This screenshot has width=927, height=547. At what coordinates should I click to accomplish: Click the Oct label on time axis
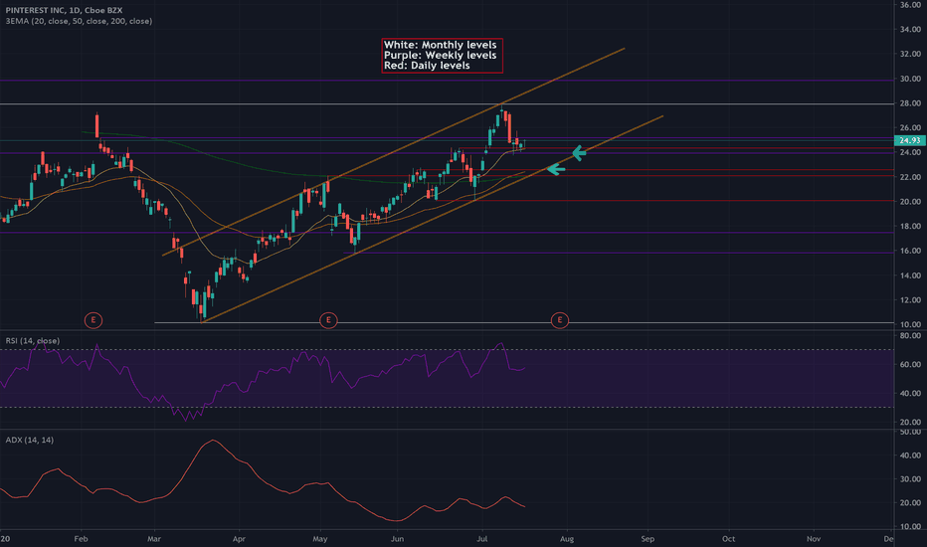coord(728,539)
